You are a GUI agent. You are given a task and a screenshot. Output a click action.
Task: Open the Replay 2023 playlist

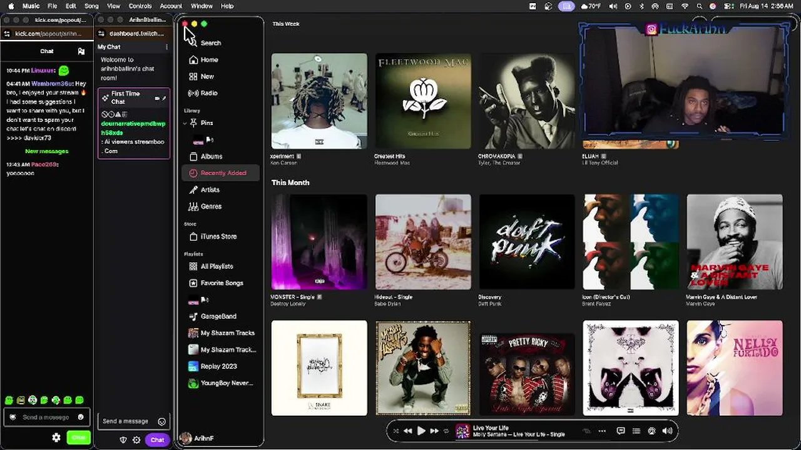(221, 366)
